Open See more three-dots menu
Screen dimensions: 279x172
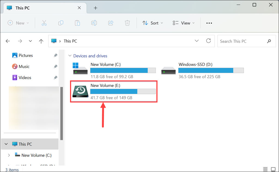pos(209,23)
